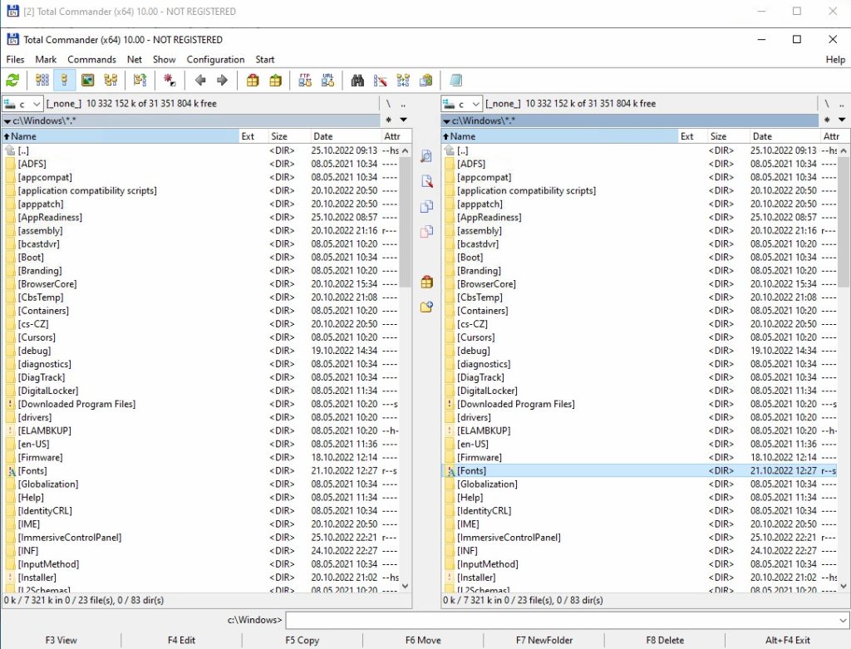Open Find Files with the binoculars icon
Image resolution: width=851 pixels, height=649 pixels.
pos(357,81)
